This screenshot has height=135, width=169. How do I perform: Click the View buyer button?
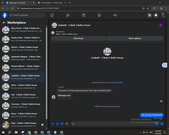[78, 38]
